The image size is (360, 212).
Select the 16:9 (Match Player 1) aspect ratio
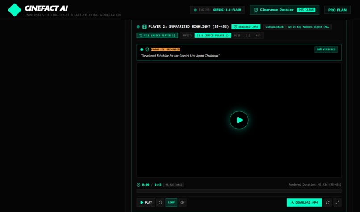point(213,35)
